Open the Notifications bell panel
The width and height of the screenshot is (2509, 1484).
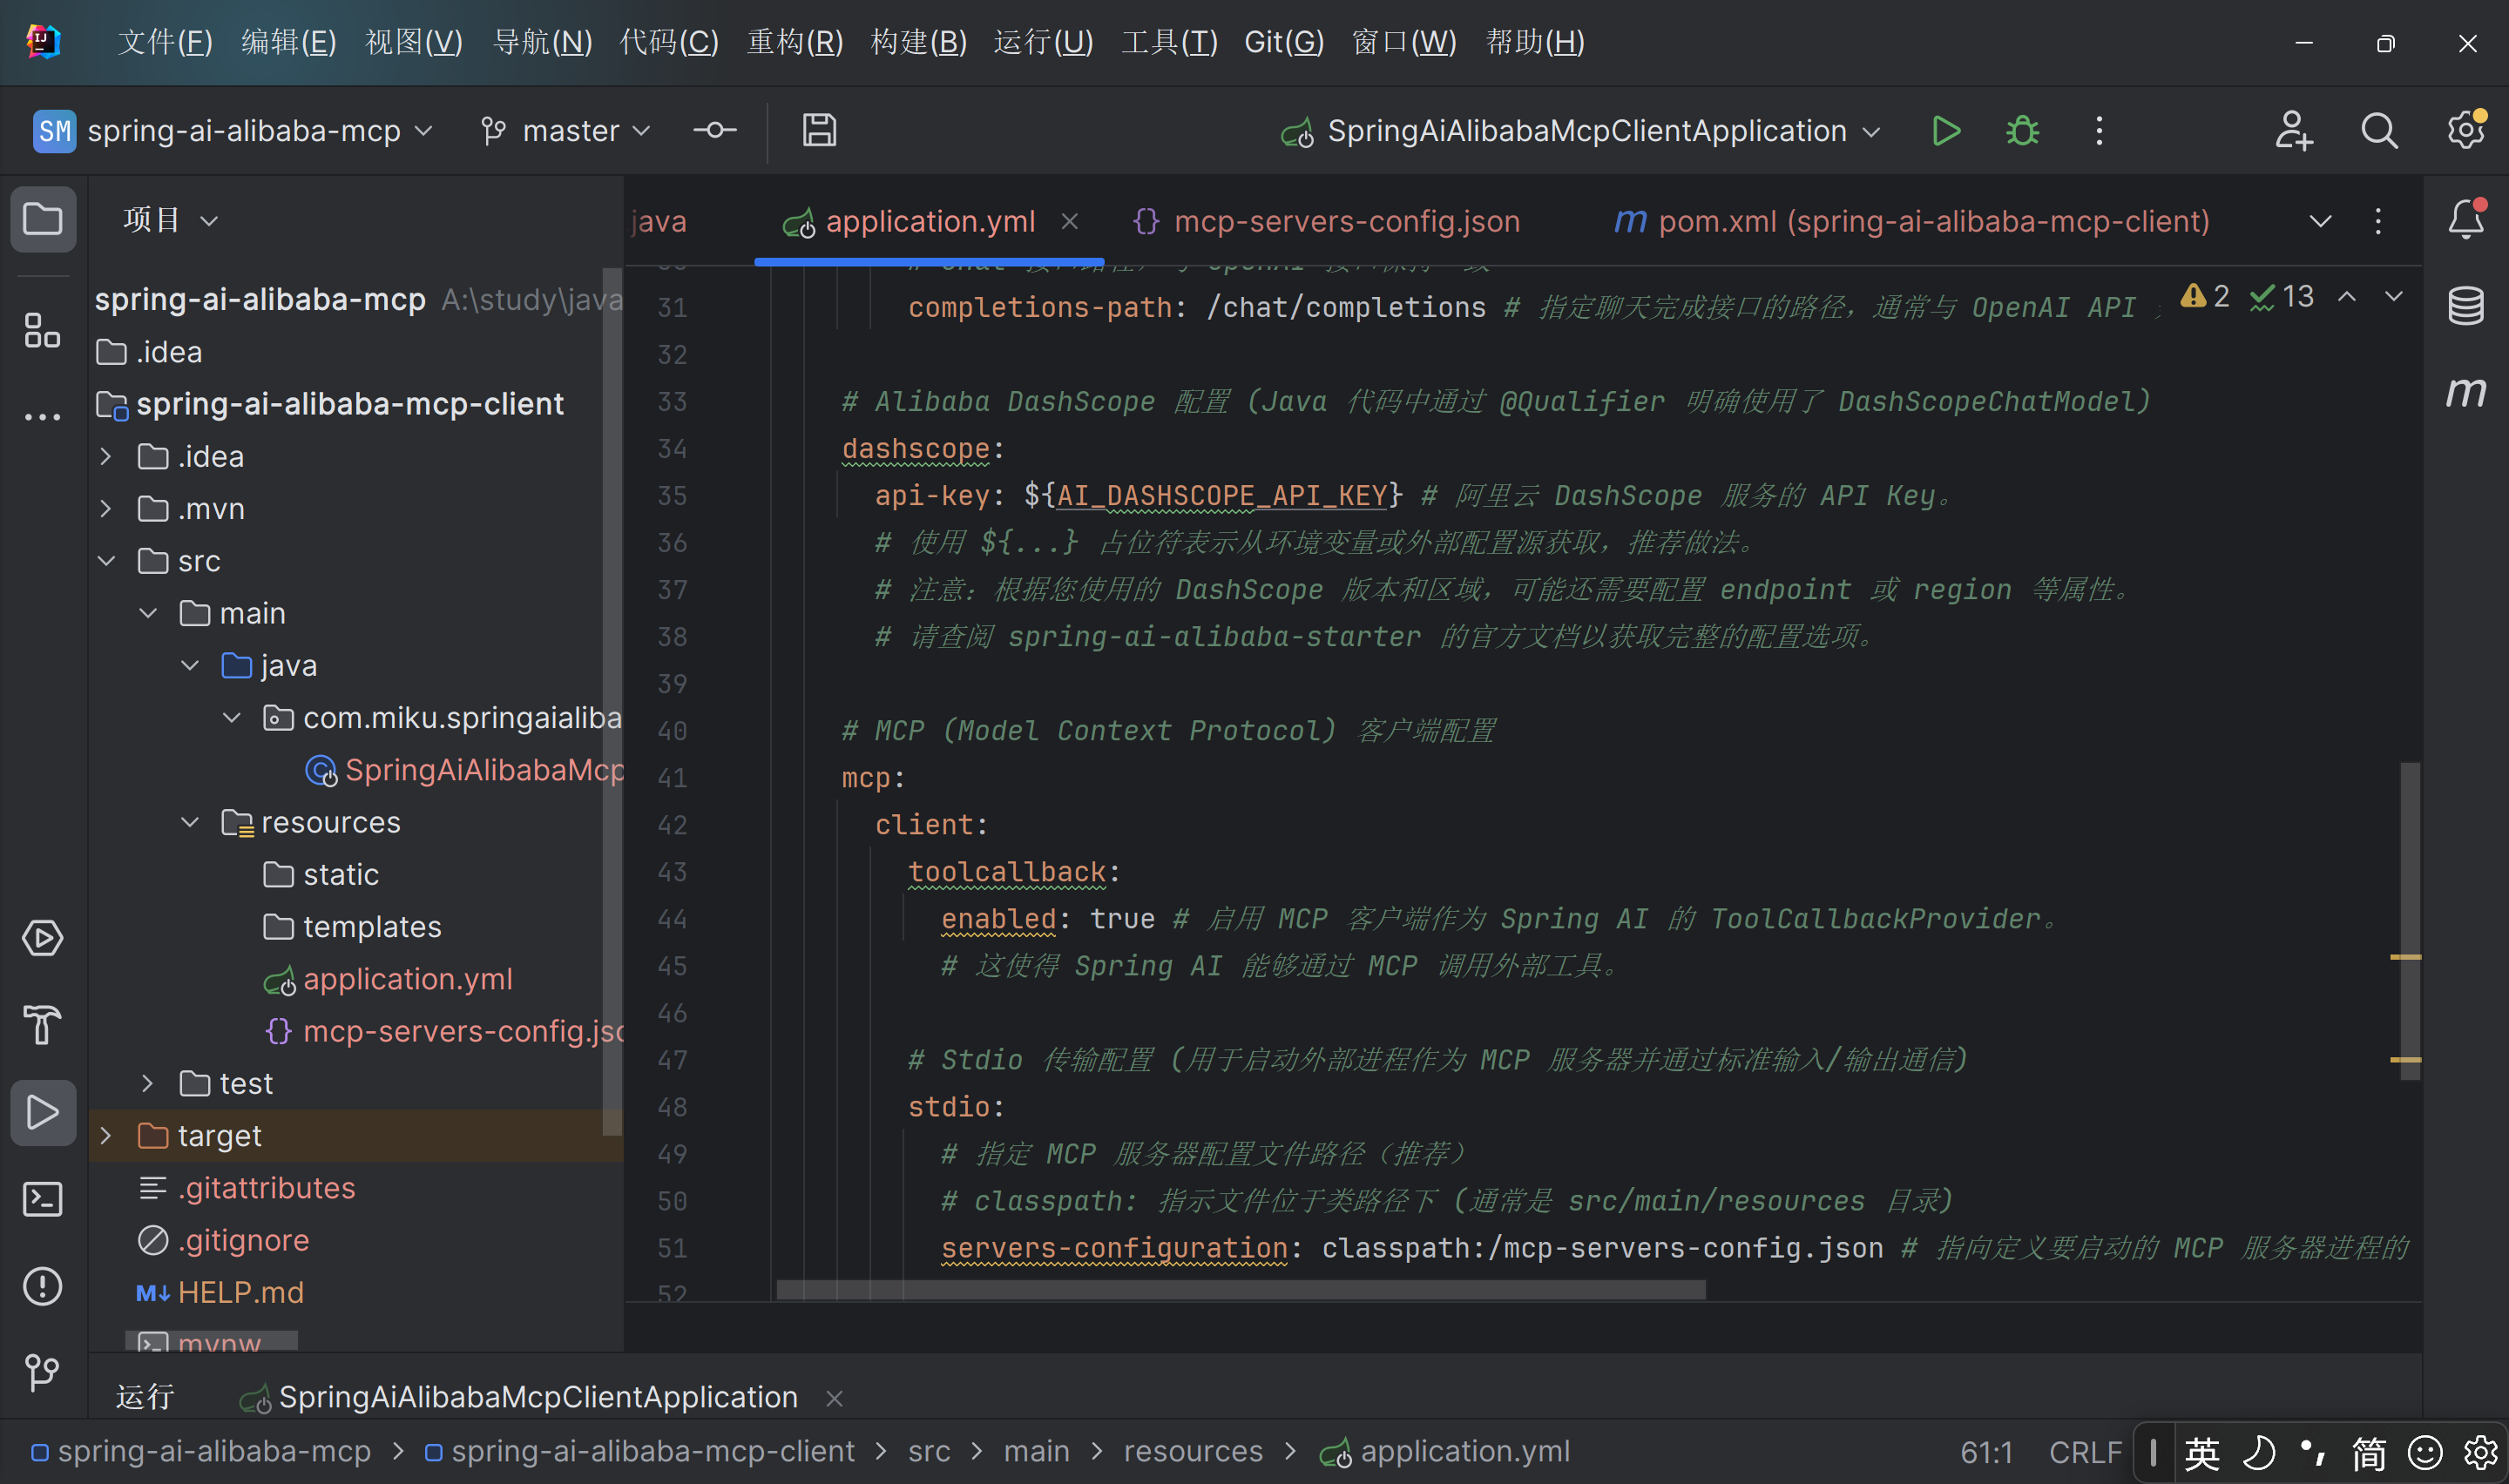coord(2465,219)
